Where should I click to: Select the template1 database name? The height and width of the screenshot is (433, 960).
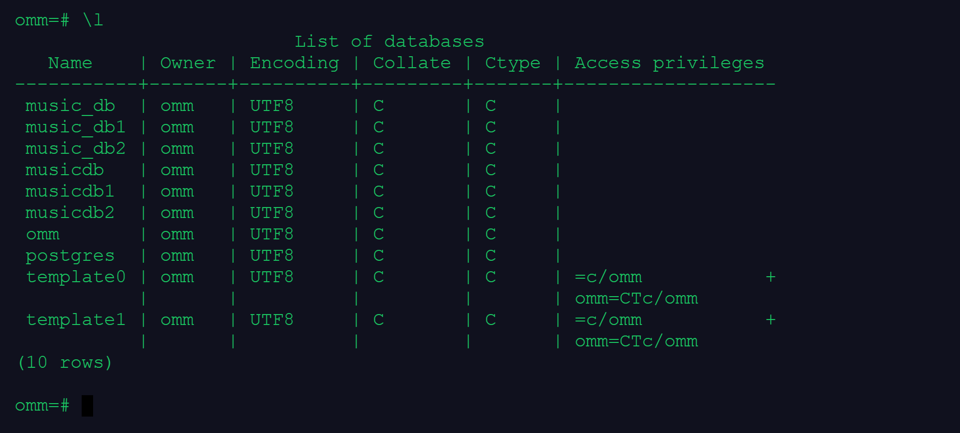click(76, 320)
